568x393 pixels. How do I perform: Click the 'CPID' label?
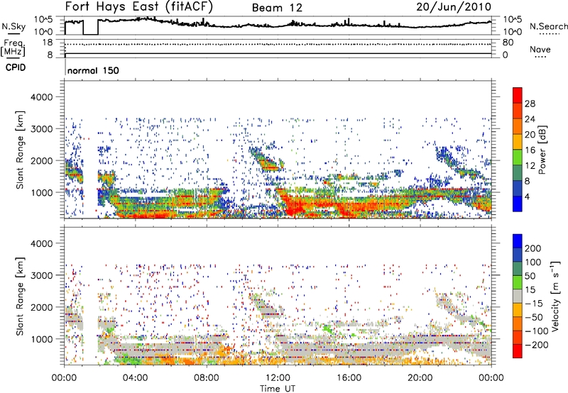16,67
